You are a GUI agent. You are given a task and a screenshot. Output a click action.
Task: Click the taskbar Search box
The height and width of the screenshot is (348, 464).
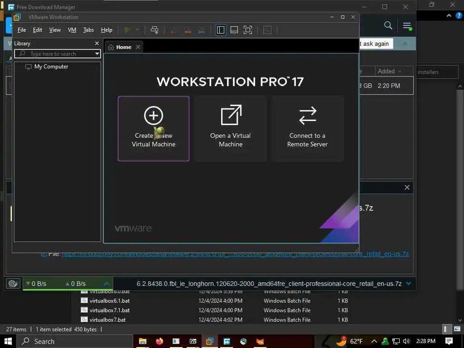[74, 341]
